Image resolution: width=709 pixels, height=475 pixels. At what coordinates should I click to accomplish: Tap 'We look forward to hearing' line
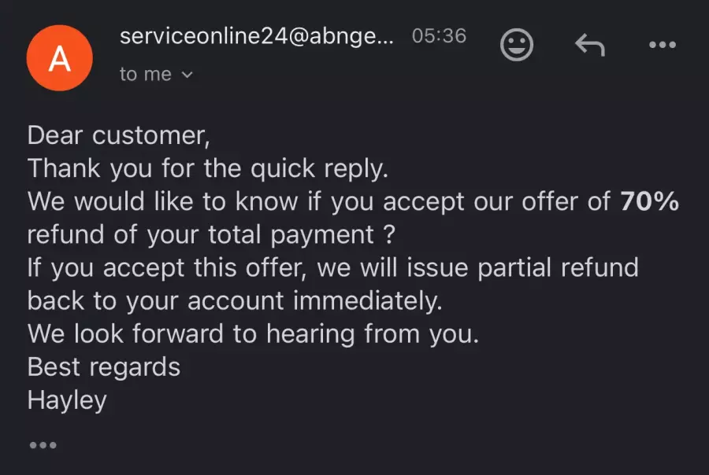tap(253, 334)
